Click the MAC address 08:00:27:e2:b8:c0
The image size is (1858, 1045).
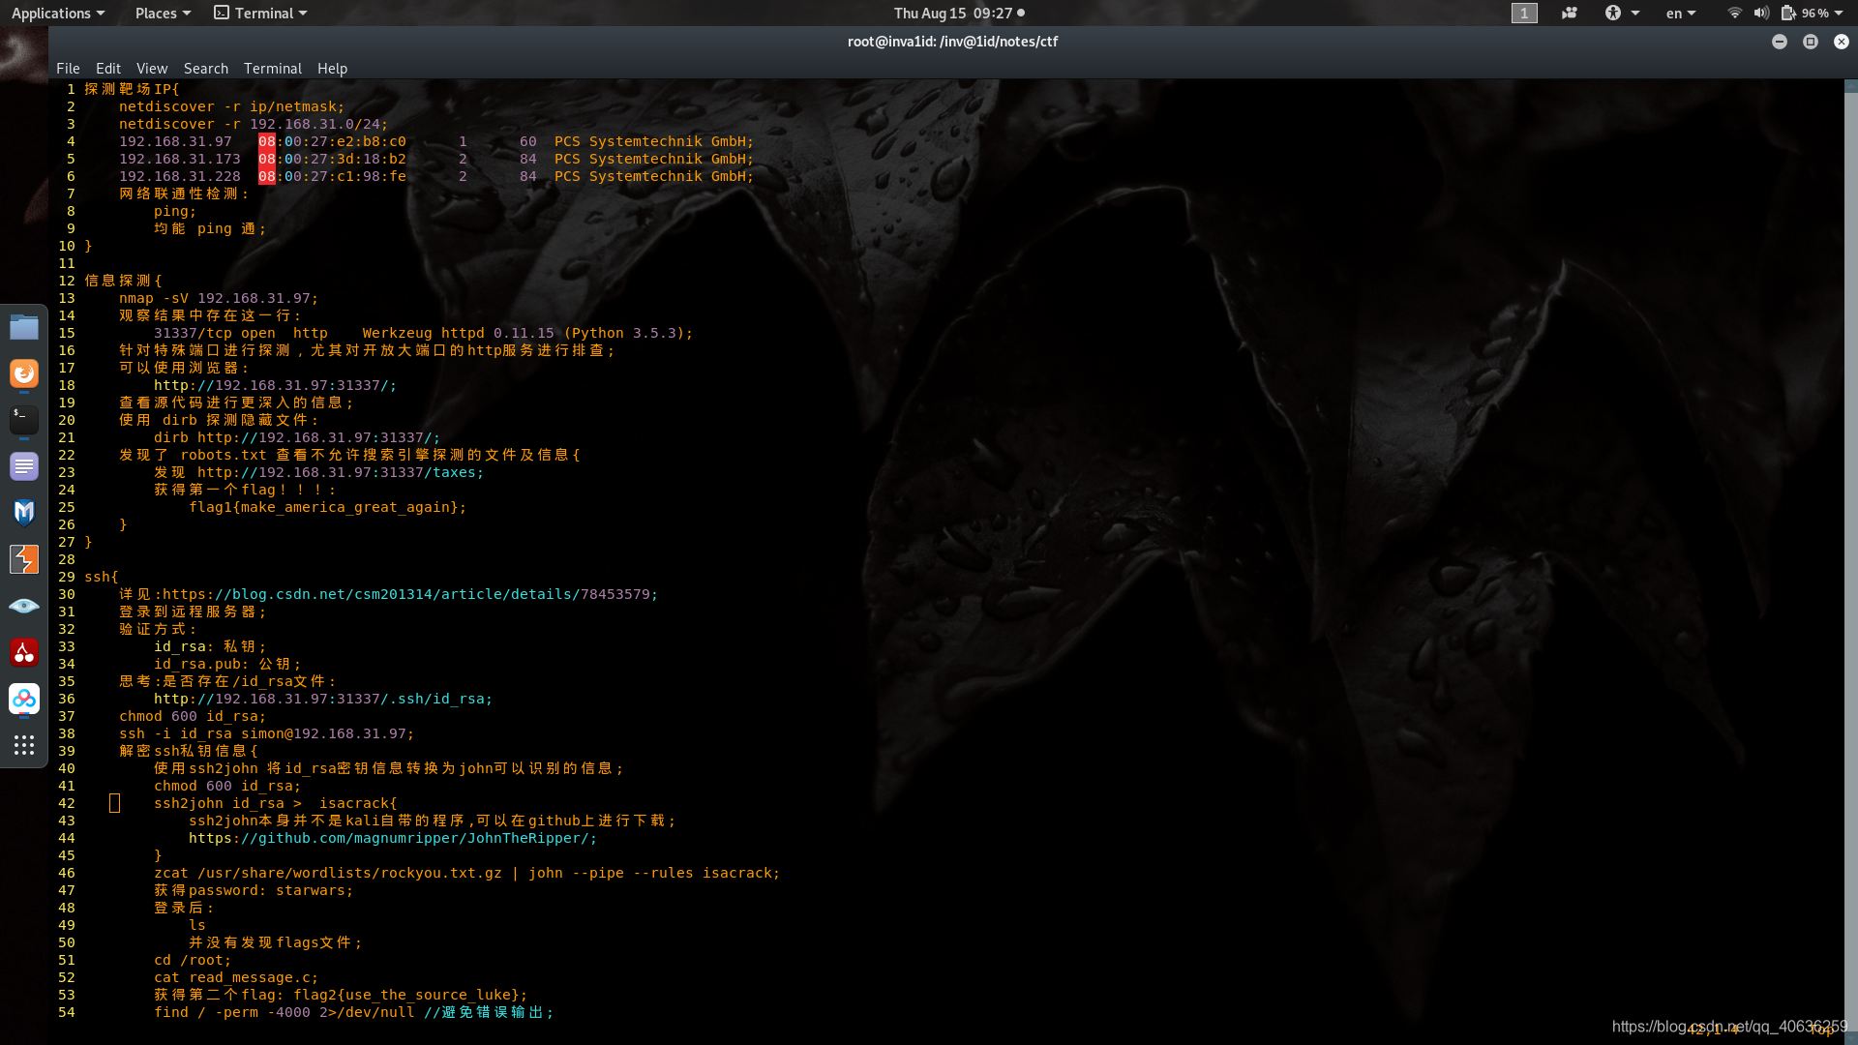click(332, 141)
